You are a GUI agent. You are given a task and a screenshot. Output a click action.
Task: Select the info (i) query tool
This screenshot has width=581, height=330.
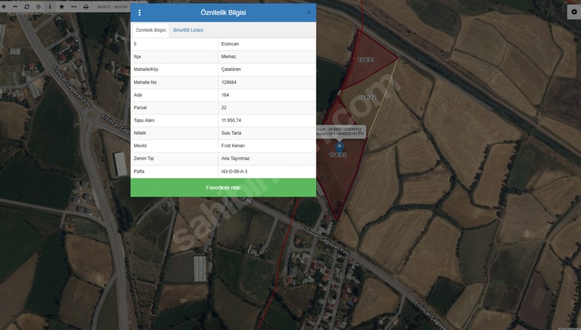(49, 7)
